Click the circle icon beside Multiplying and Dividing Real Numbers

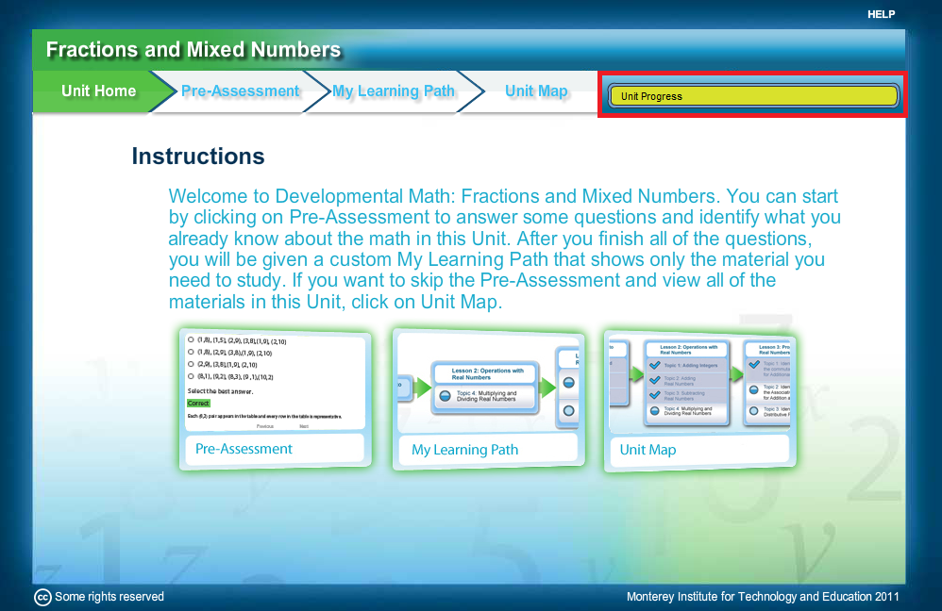click(x=445, y=395)
